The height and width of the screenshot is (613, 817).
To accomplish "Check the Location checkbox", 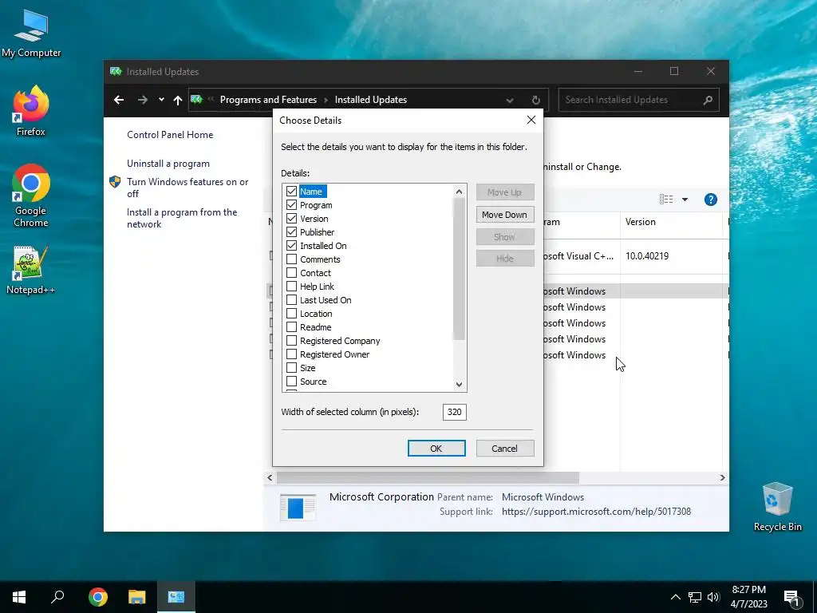I will (291, 313).
